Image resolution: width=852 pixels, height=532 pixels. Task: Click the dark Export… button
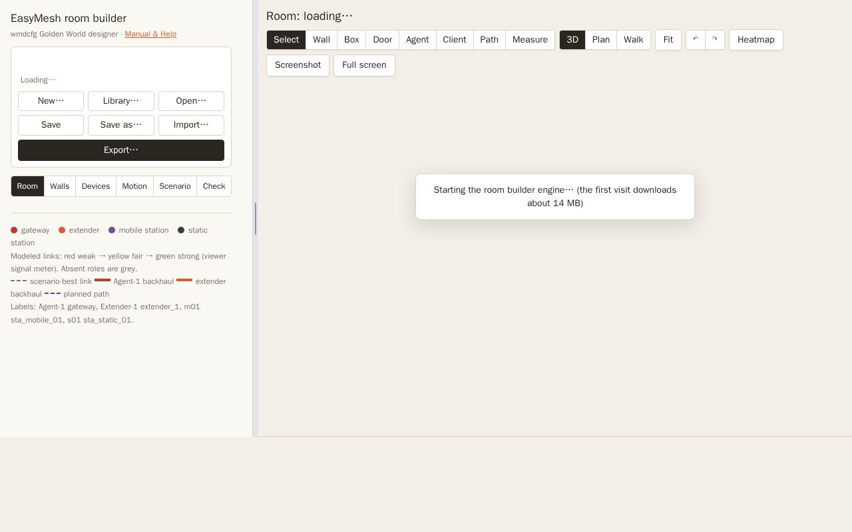(x=121, y=150)
